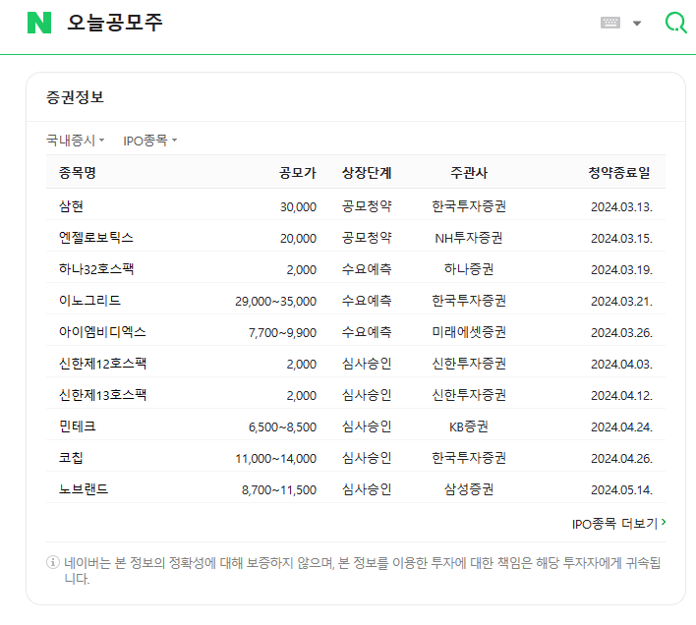Click the 주관사 column header
Screen dimensions: 696x625
(x=469, y=173)
